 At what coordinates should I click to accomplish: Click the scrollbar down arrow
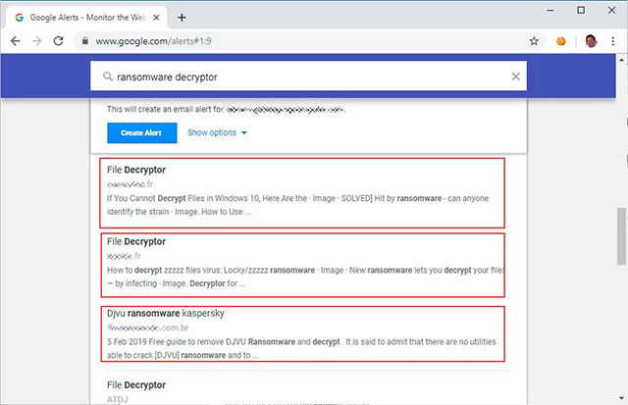click(x=621, y=398)
